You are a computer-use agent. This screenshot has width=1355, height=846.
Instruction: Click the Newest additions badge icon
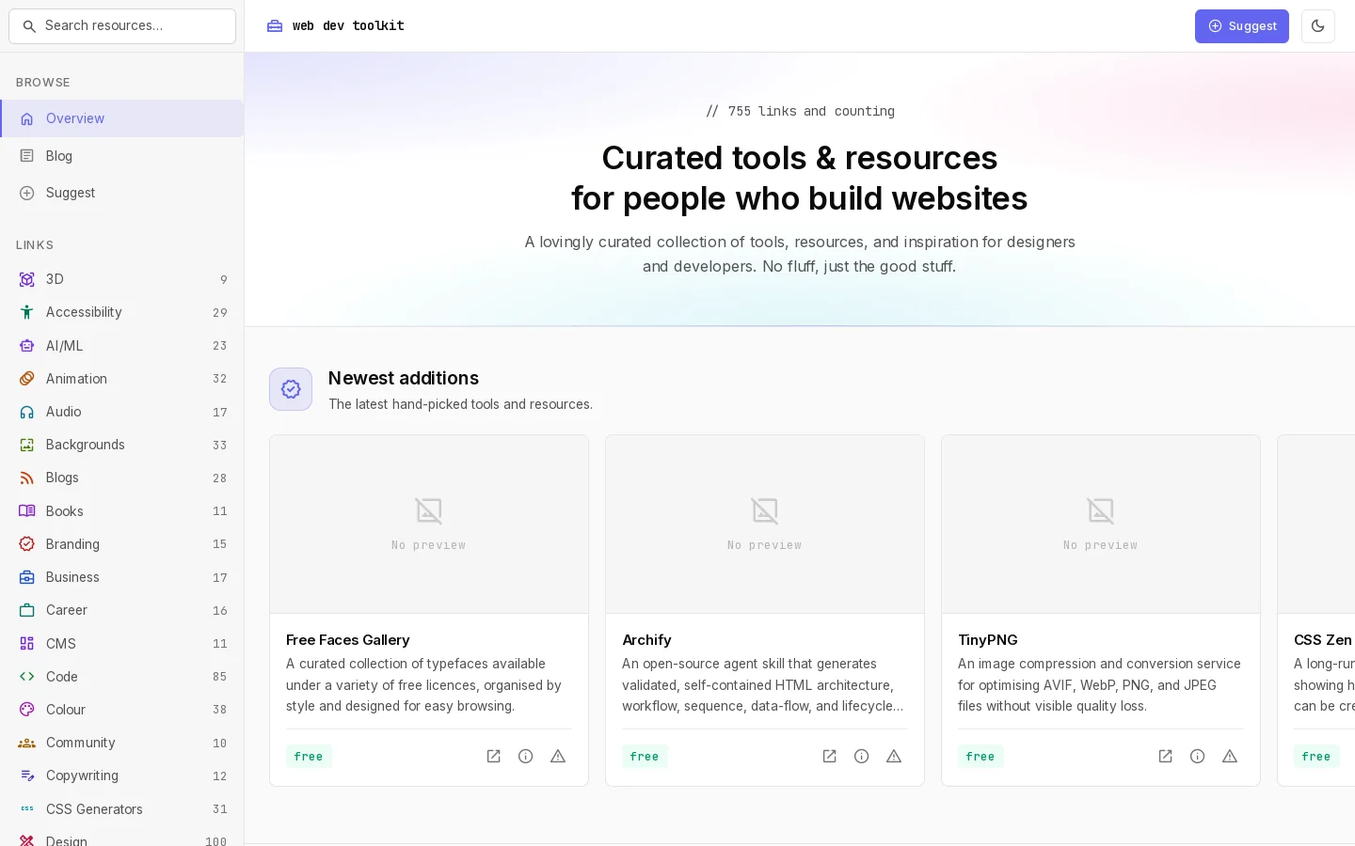(x=291, y=389)
